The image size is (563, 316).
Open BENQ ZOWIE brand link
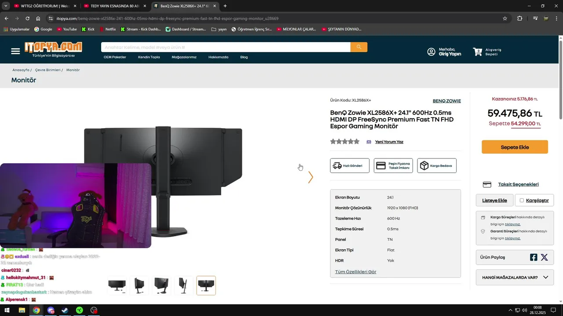point(447,101)
